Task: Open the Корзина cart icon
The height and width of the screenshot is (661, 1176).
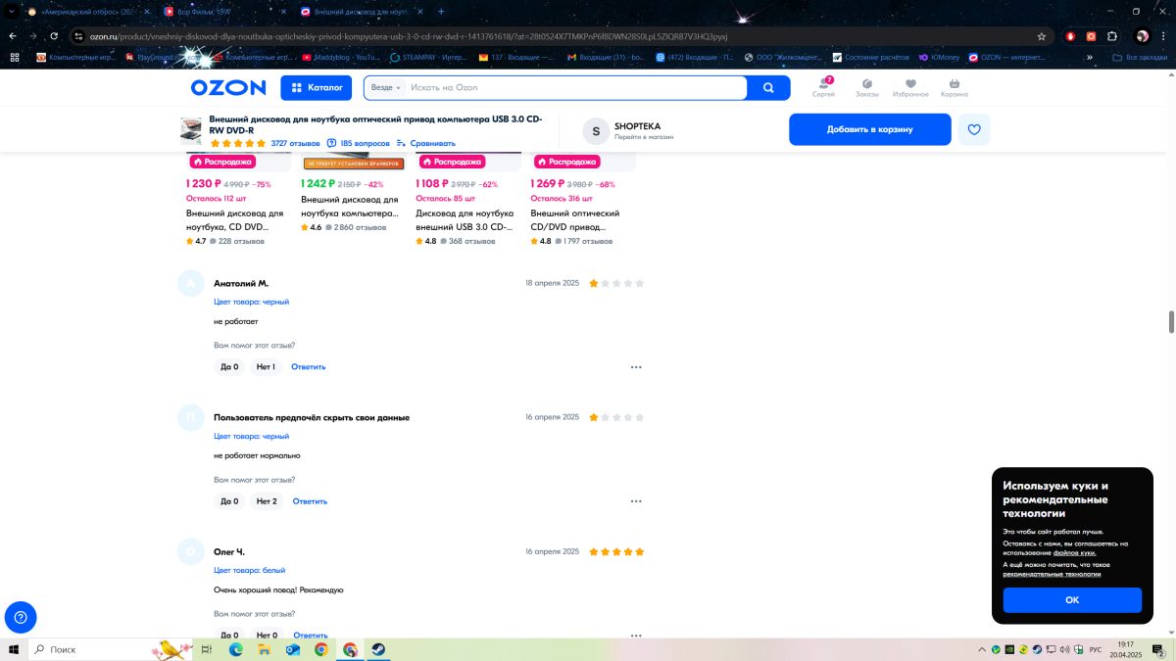Action: [x=955, y=87]
